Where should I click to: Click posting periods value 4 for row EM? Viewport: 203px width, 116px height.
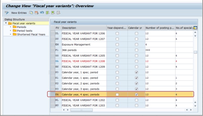click(x=146, y=45)
